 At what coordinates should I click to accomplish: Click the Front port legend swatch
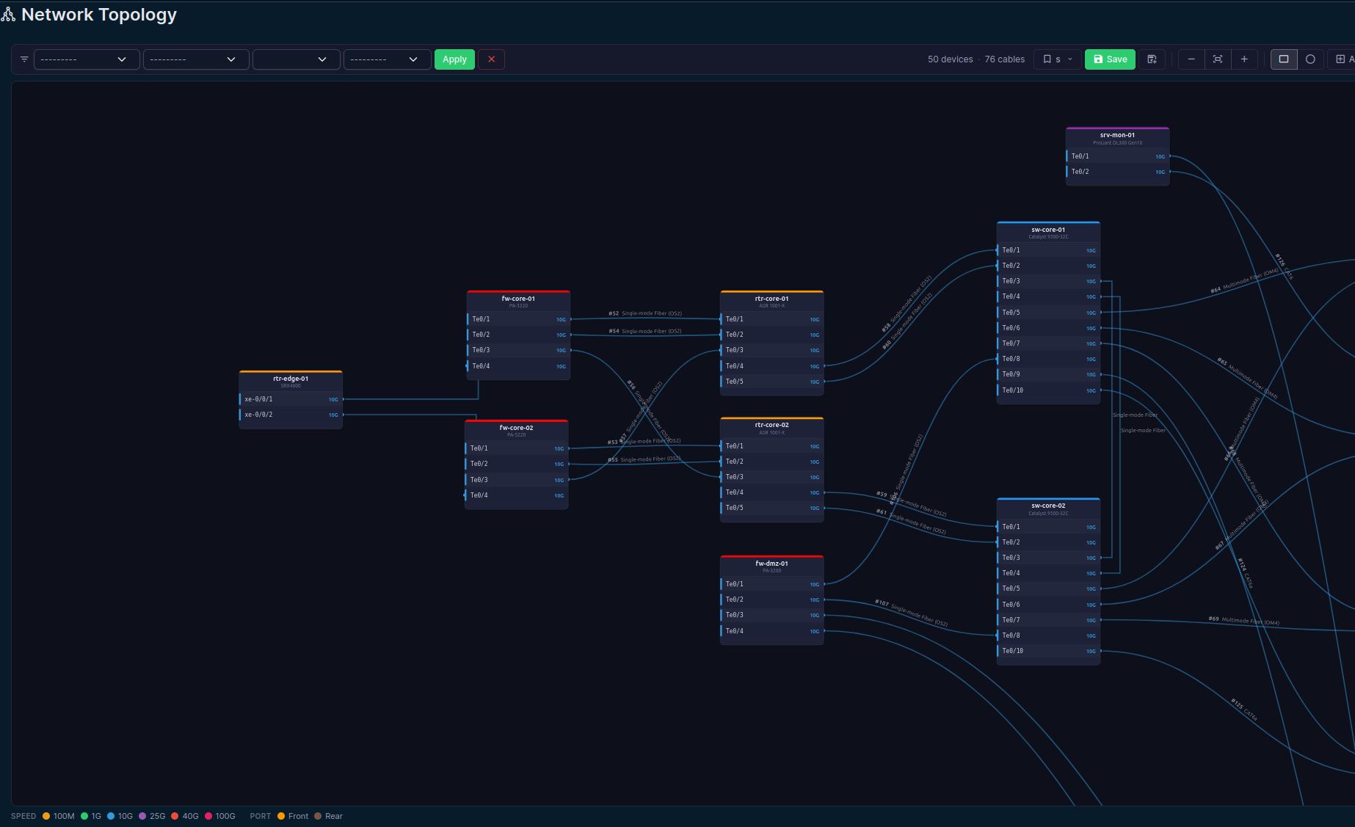[x=281, y=816]
